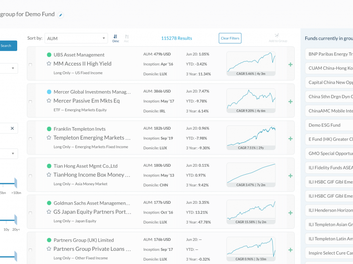Star the Mercer Passive Em Mkts Eq fund
The width and height of the screenshot is (353, 264).
point(49,101)
